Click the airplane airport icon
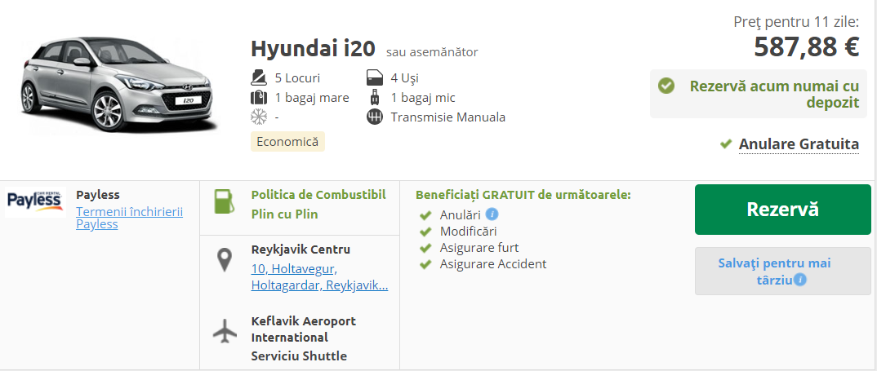This screenshot has height=371, width=877. [225, 331]
